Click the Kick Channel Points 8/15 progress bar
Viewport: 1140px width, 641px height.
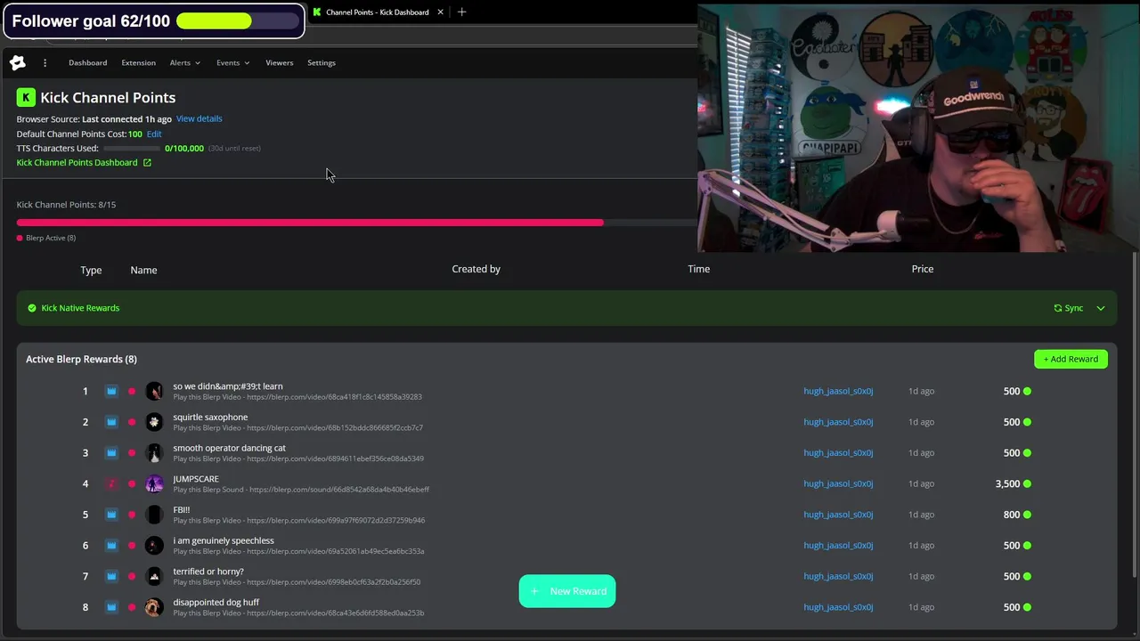click(356, 223)
